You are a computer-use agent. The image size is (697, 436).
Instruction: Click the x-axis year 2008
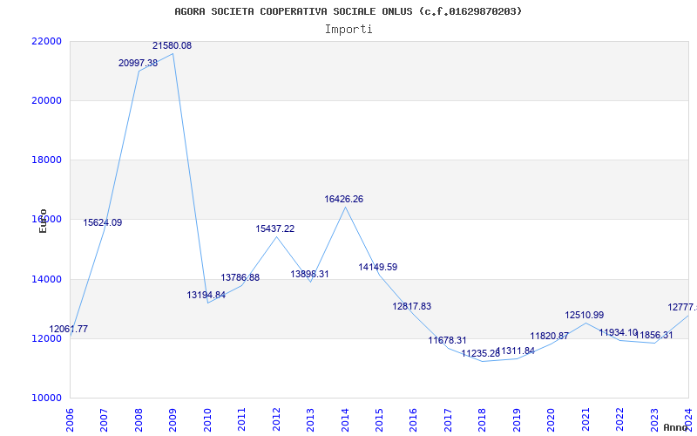[x=139, y=419]
